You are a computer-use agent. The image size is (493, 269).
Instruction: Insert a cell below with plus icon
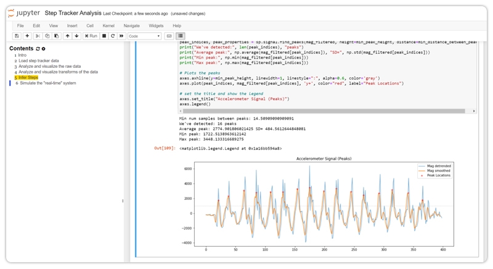point(27,36)
